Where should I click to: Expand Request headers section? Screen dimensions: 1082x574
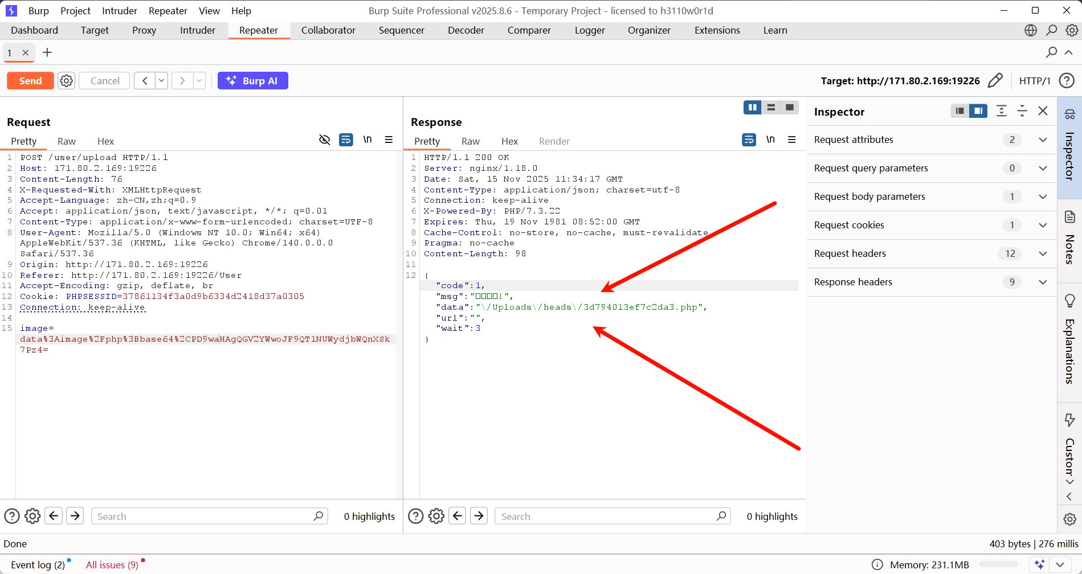click(932, 253)
